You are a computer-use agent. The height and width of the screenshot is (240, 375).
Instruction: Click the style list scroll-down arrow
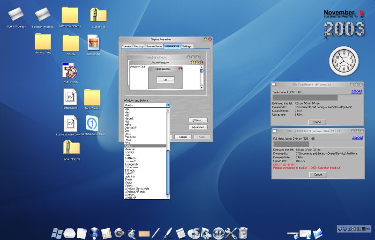point(168,197)
